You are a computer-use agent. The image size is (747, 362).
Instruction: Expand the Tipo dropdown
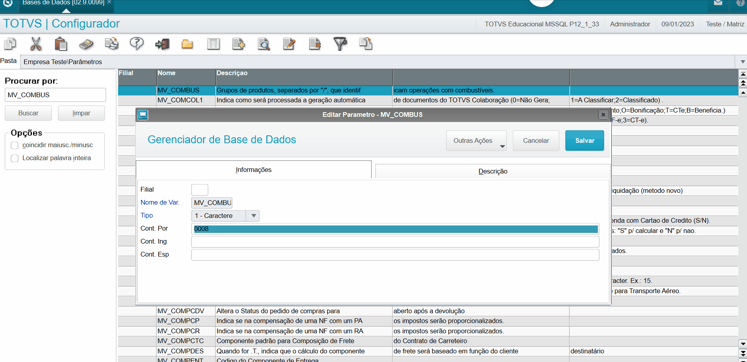pos(253,216)
